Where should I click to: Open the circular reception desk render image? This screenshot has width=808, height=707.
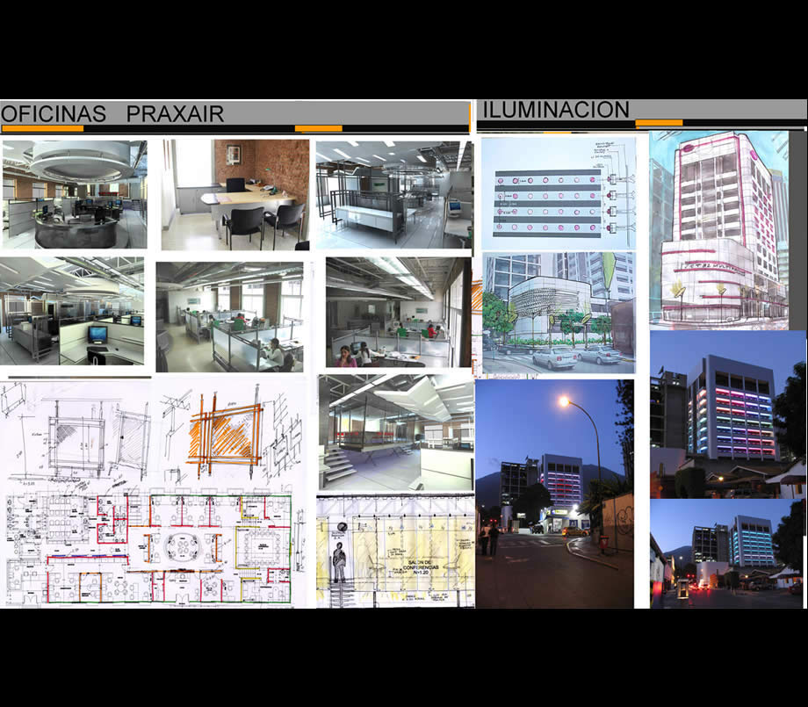(x=74, y=195)
